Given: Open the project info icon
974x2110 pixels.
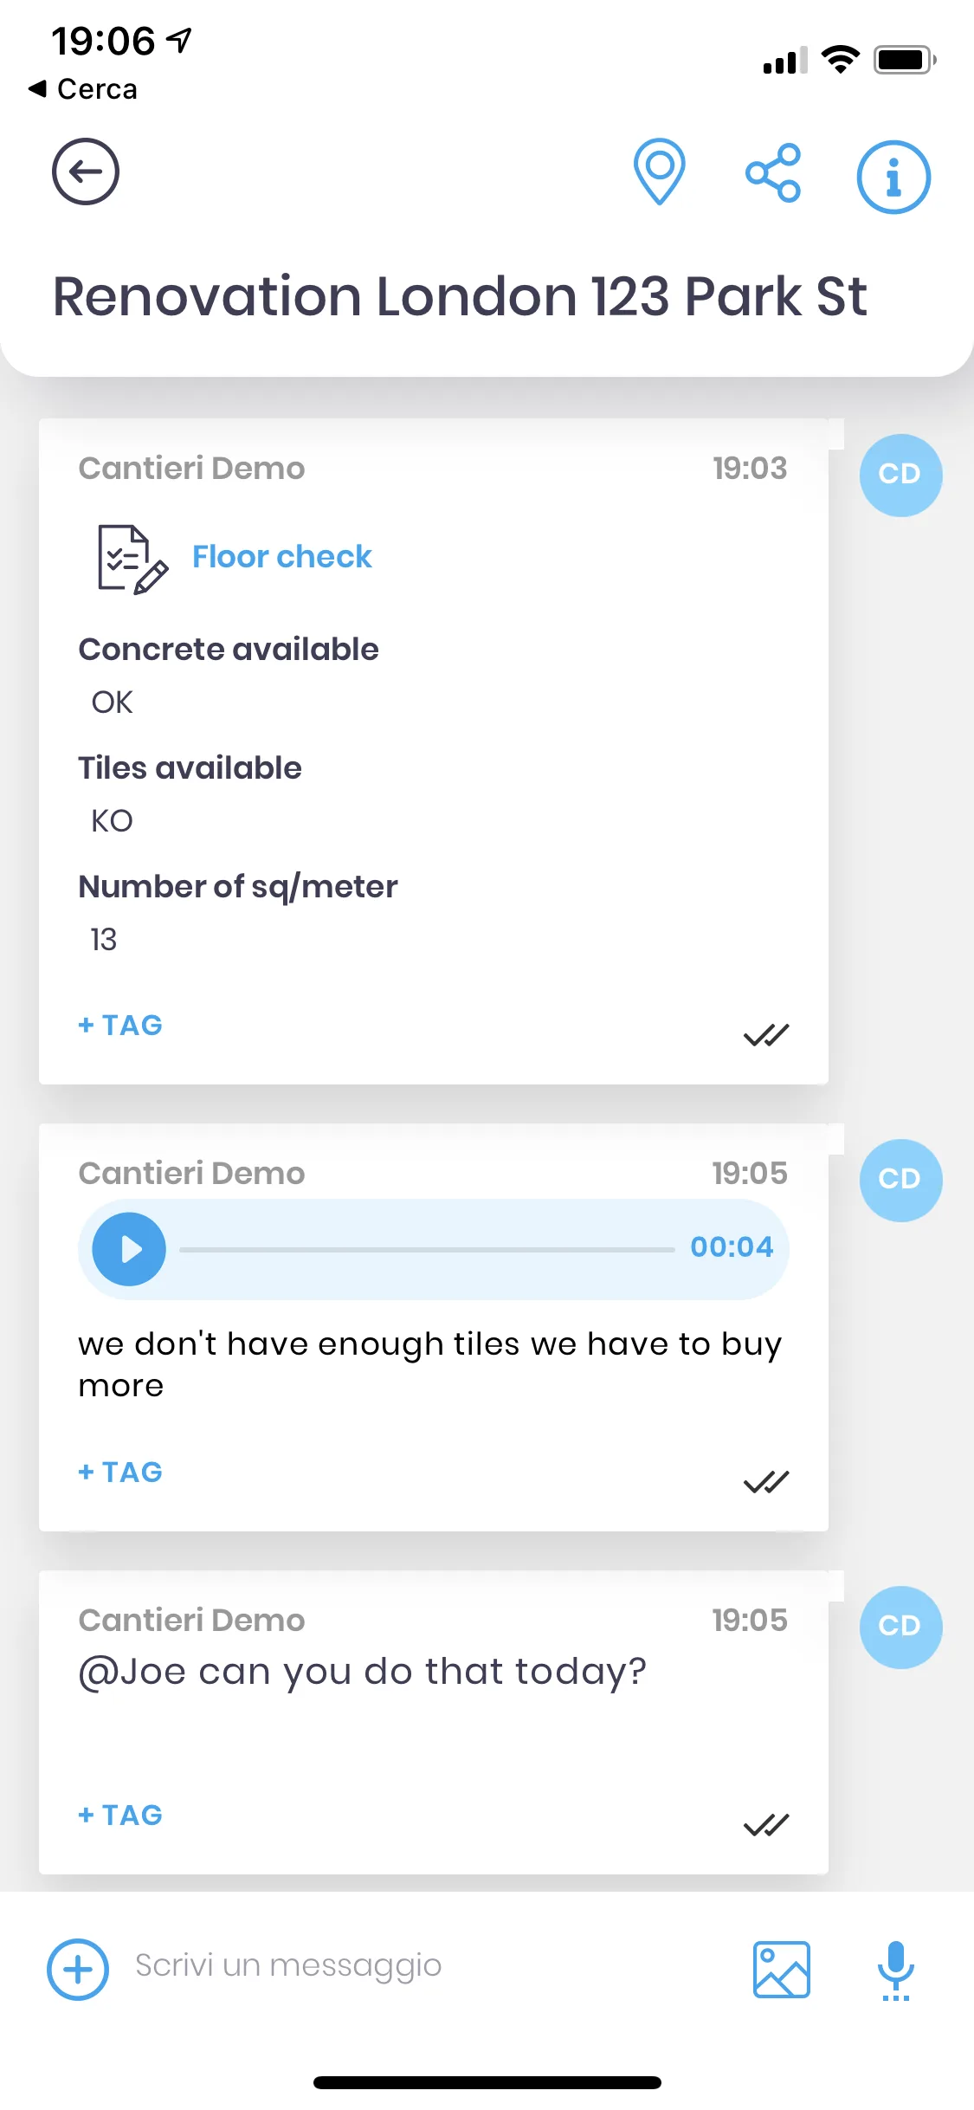Looking at the screenshot, I should [893, 177].
